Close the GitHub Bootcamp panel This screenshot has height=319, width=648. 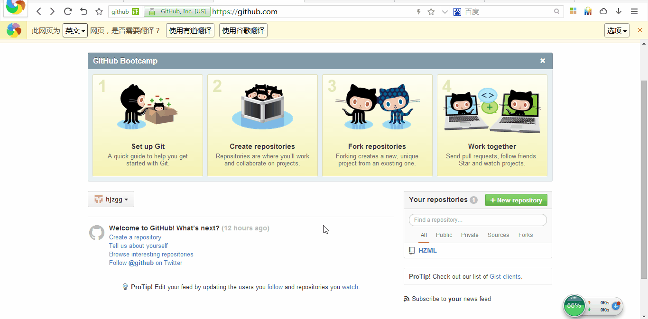[x=543, y=61]
